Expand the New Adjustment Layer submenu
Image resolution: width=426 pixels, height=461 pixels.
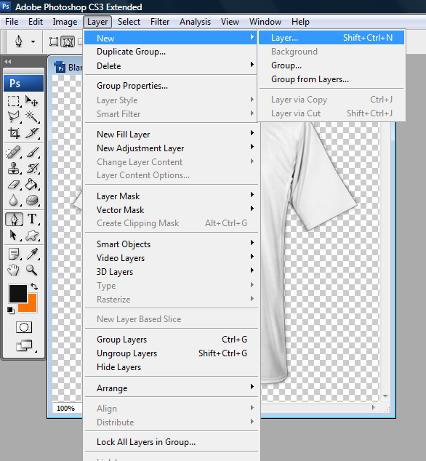tap(171, 148)
